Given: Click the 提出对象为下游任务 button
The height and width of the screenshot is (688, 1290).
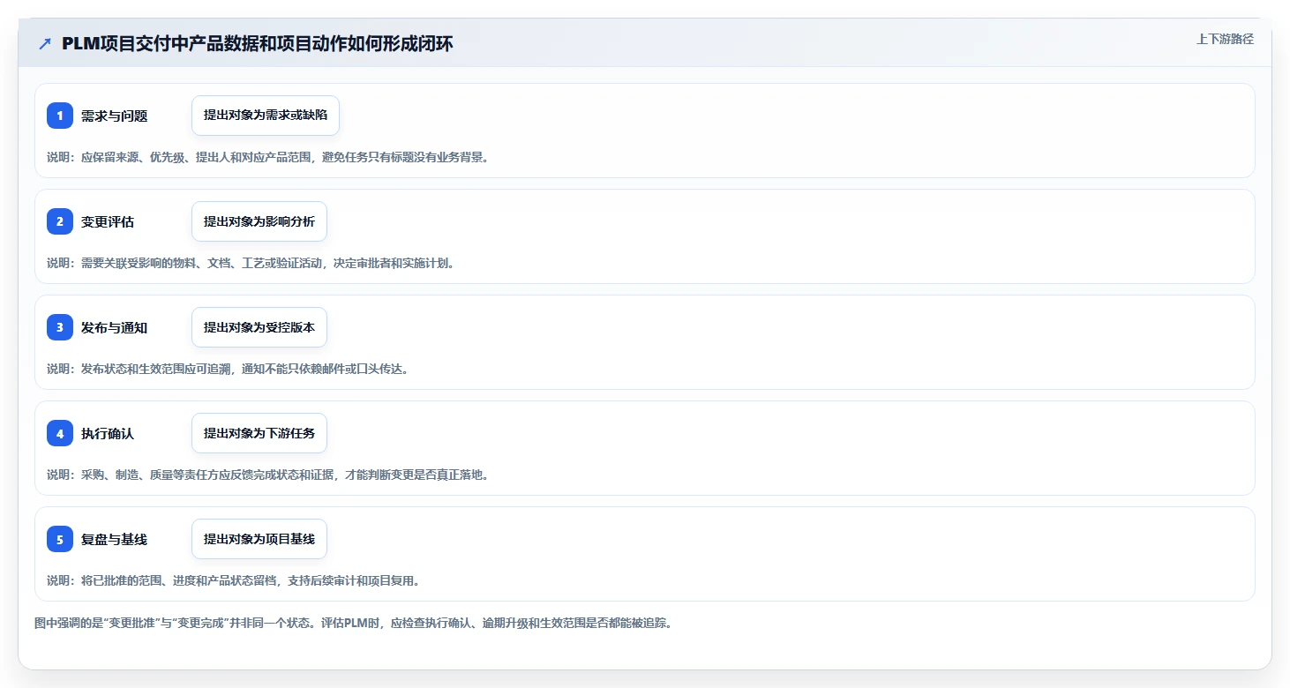Looking at the screenshot, I should tap(259, 433).
